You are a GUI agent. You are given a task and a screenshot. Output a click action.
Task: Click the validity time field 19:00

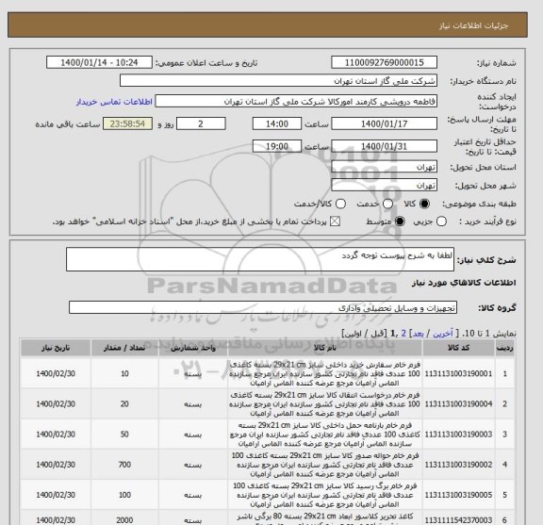(277, 146)
